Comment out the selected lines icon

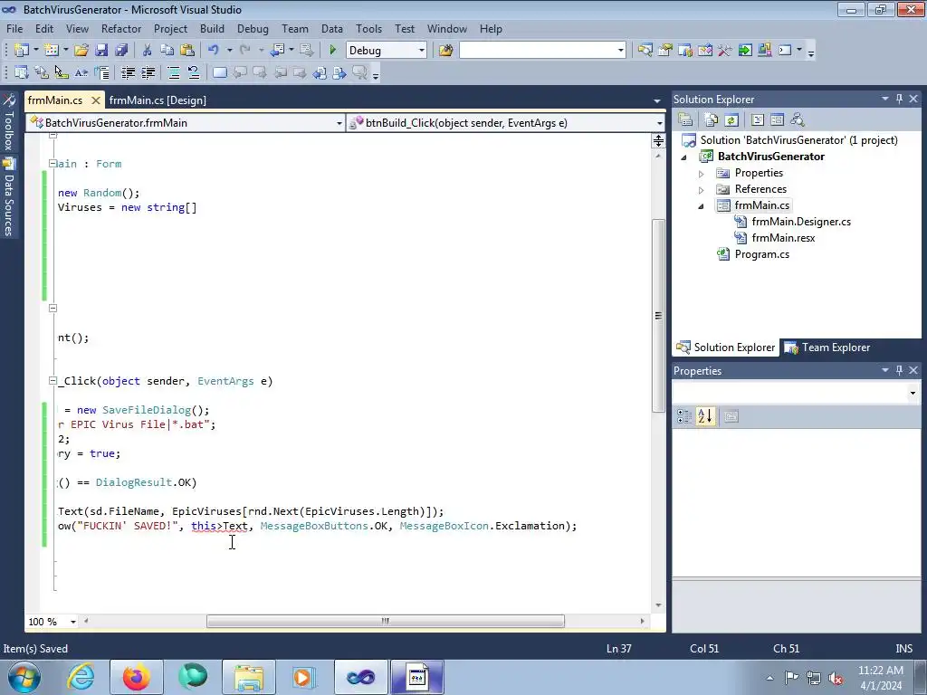pyautogui.click(x=174, y=72)
